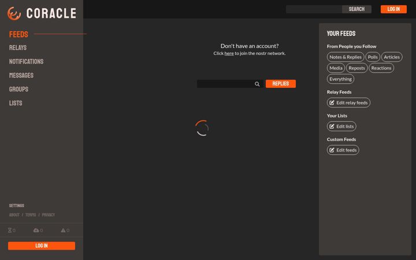Click the sidebar Log In button

click(x=42, y=246)
